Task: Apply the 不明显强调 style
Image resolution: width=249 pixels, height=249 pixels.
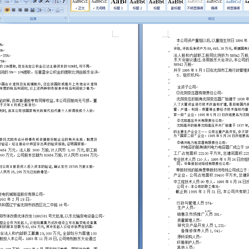Action: point(195,5)
